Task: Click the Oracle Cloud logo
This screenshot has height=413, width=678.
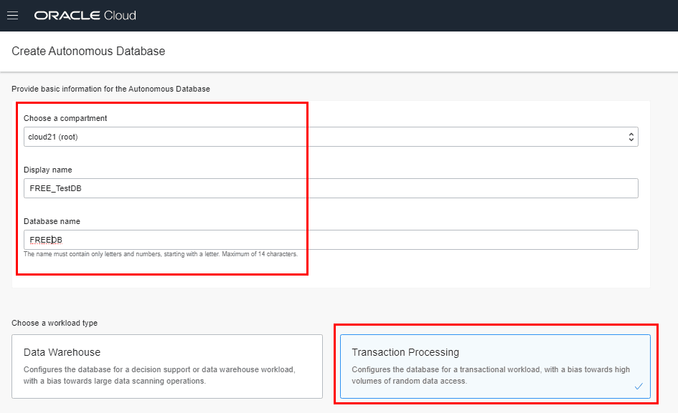Action: pos(85,15)
